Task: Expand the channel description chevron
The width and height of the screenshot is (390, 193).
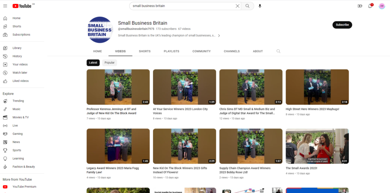Action: pos(219,36)
